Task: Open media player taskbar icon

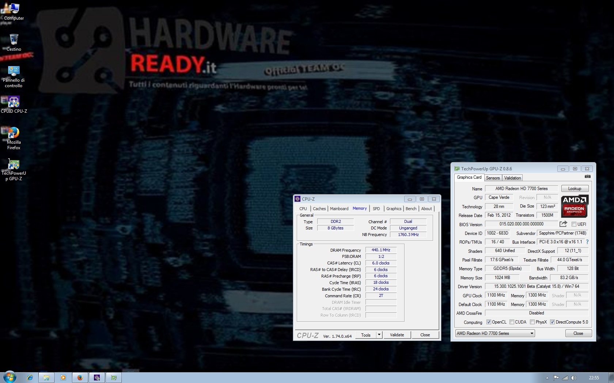Action: tap(63, 378)
